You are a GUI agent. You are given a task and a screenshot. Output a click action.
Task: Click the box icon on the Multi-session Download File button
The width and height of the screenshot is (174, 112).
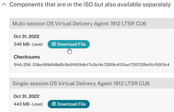54,44
